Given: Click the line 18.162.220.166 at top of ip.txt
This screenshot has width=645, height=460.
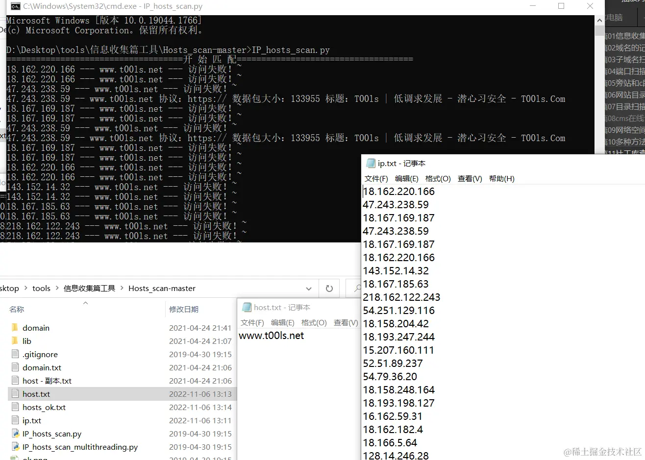Looking at the screenshot, I should 398,192.
